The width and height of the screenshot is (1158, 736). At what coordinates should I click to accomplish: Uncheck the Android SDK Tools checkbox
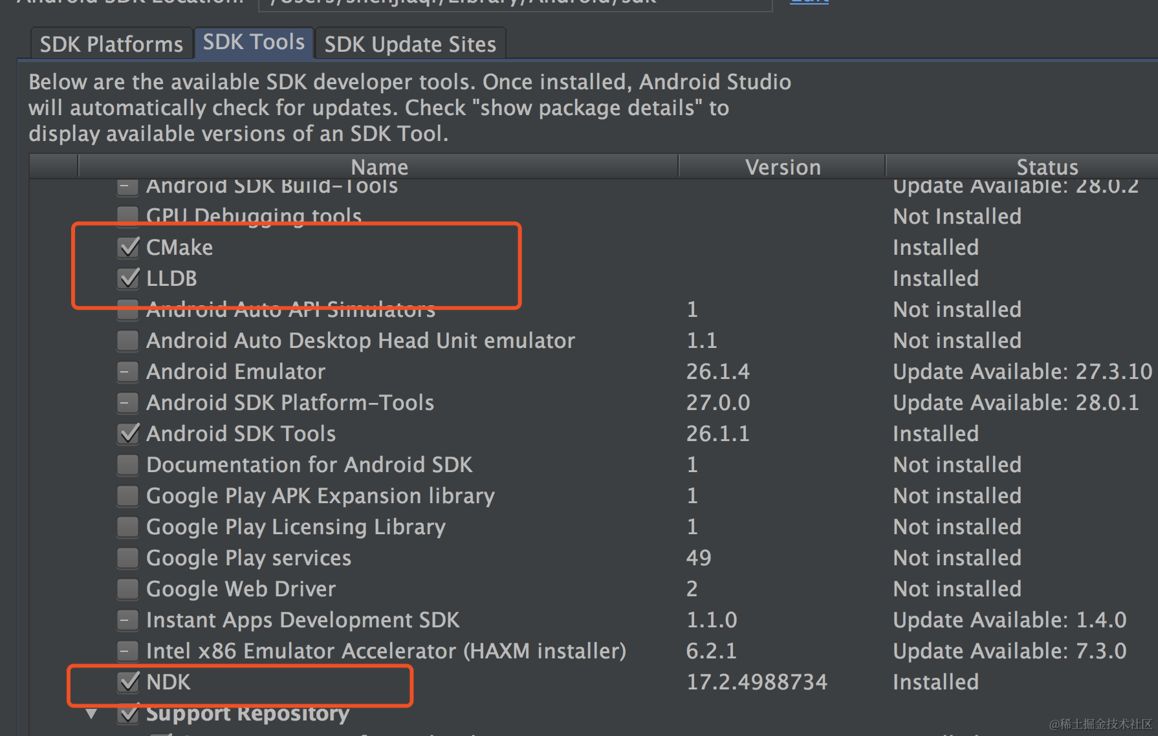click(128, 433)
